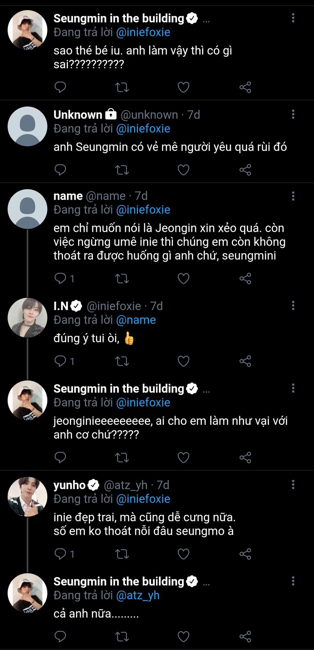The image size is (314, 650).
Task: Open yunho's profile picture
Action: 27,497
